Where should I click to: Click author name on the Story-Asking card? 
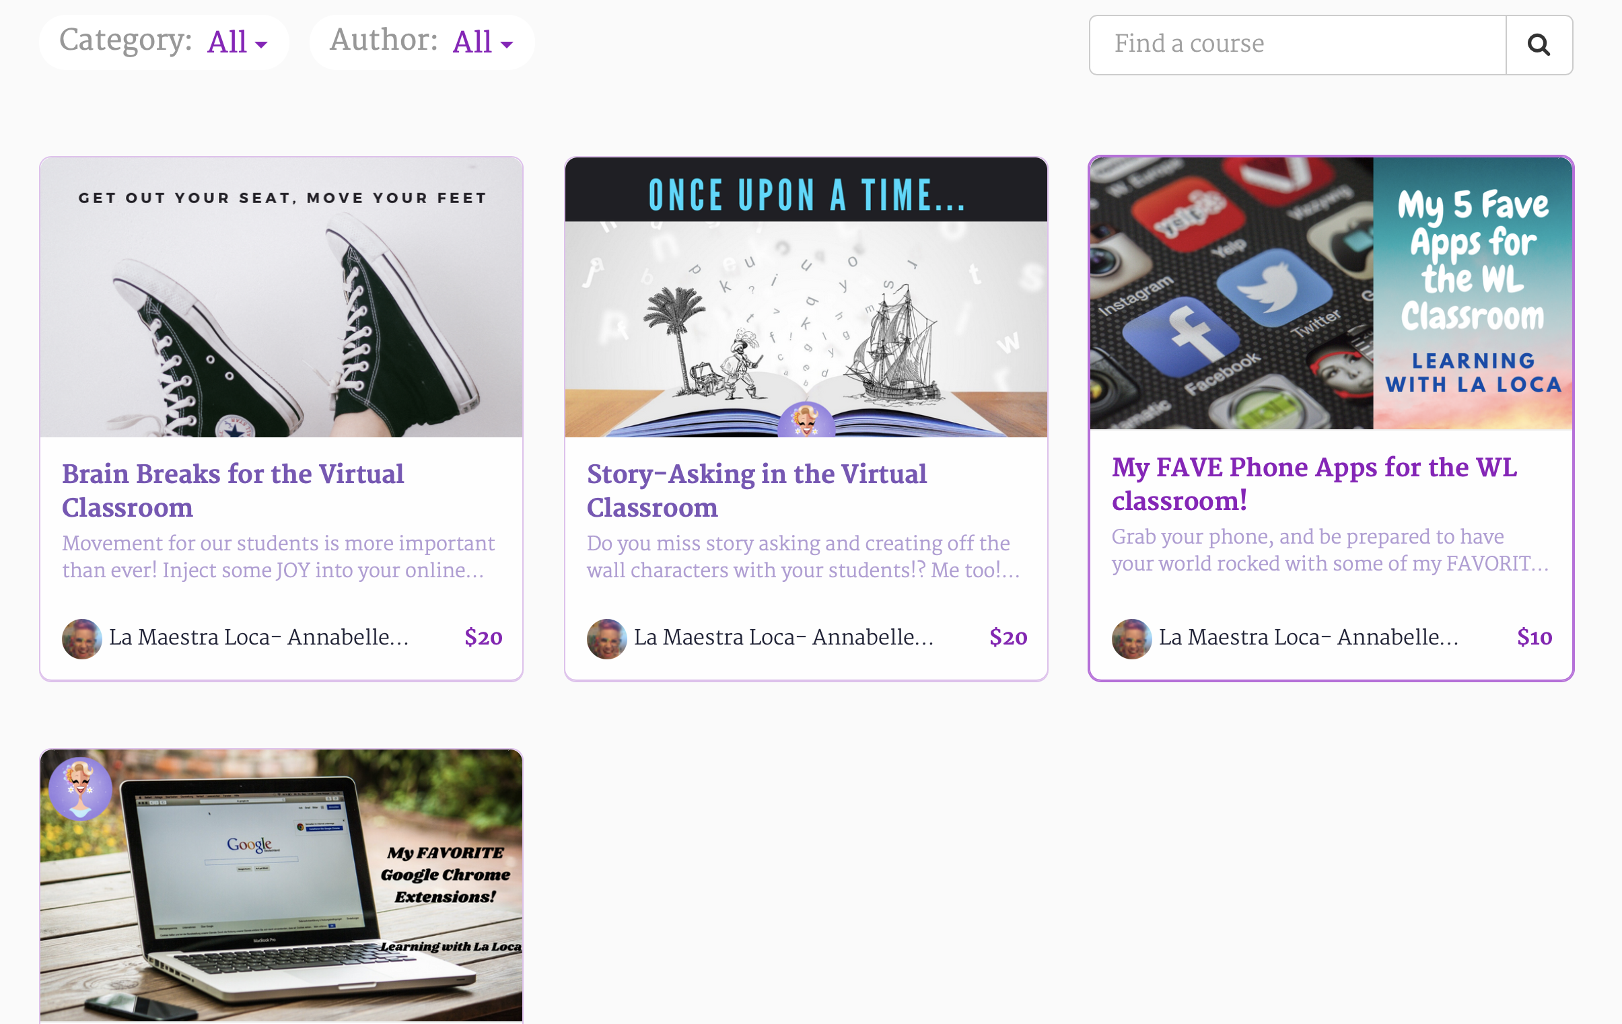coord(783,637)
